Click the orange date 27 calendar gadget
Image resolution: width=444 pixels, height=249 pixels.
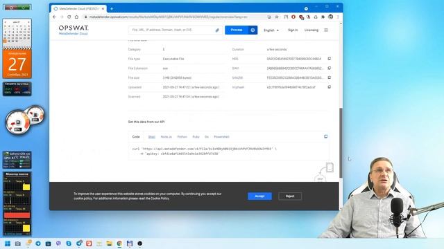pos(17,64)
